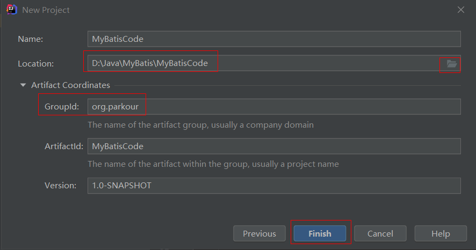Screen dimensions: 476x250
Task: Click the hint 'usually a company domain'
Action: coord(262,125)
